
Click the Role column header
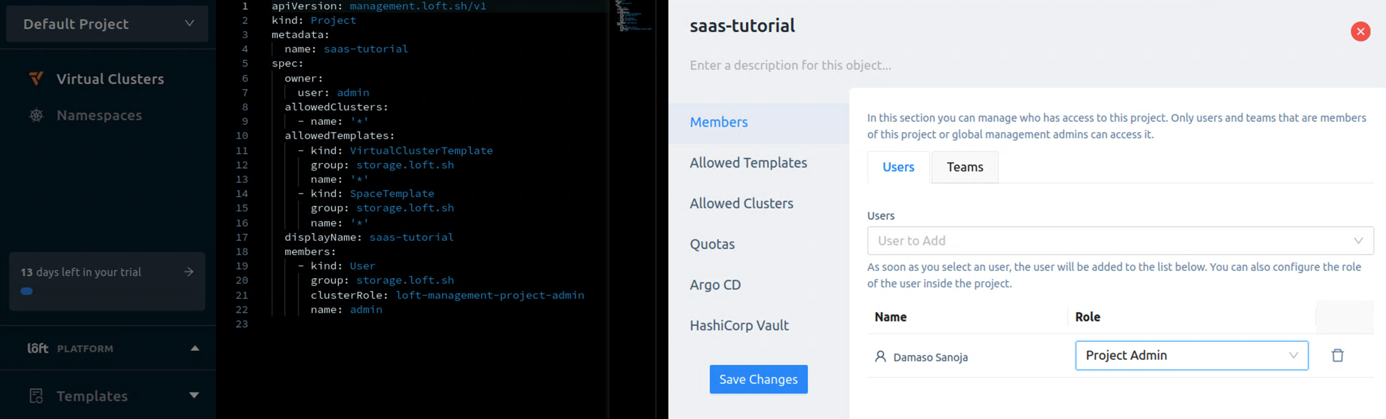tap(1087, 317)
